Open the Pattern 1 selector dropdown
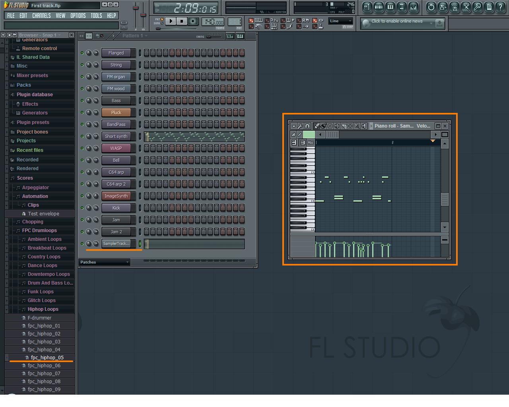The height and width of the screenshot is (407, 509). pyautogui.click(x=135, y=36)
